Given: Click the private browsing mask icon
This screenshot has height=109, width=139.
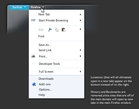Looking at the screenshot, I should click(x=33, y=20).
